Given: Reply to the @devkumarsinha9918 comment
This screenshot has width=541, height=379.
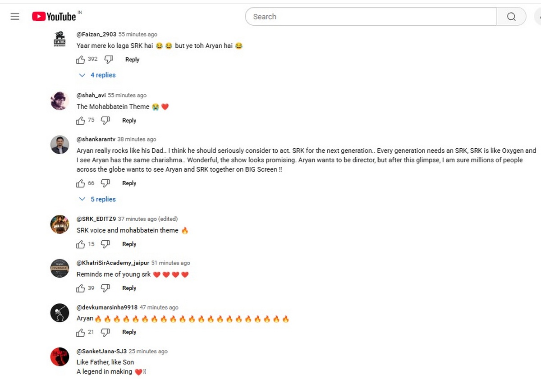Looking at the screenshot, I should [129, 332].
